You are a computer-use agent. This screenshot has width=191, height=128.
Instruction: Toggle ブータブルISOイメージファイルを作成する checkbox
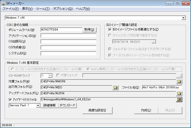[x=110, y=55]
